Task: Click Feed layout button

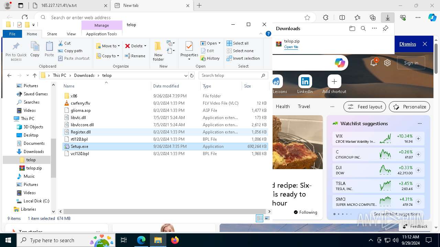Action: point(365,107)
